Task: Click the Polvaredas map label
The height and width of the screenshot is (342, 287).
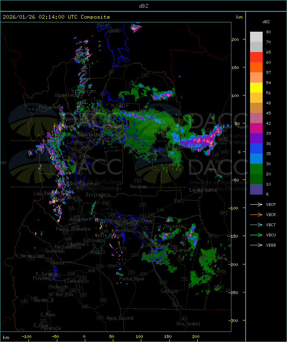Action: (50, 107)
